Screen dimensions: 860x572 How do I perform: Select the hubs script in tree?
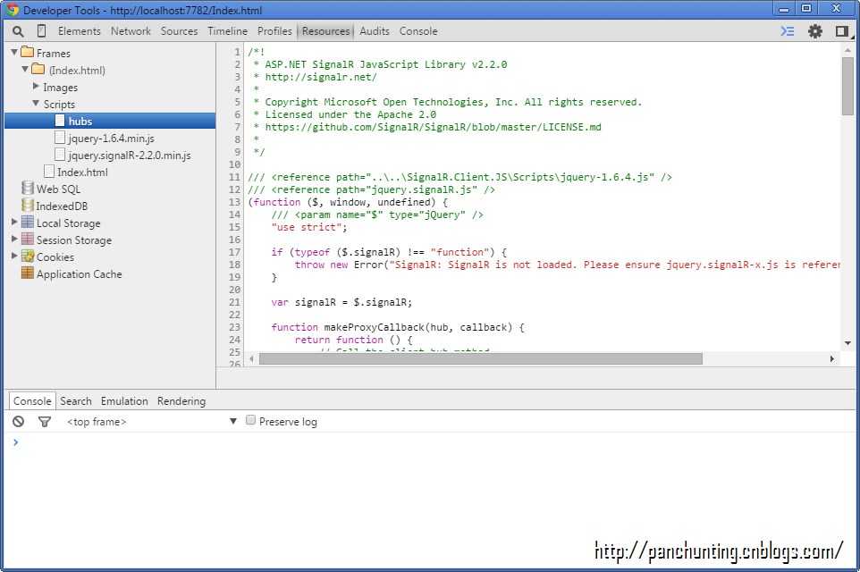110,121
